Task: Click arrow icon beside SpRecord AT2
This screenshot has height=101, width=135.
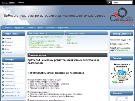Action: pos(3,82)
